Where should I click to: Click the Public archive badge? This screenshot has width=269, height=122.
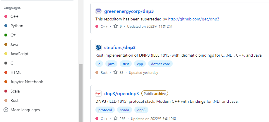tap(155, 94)
